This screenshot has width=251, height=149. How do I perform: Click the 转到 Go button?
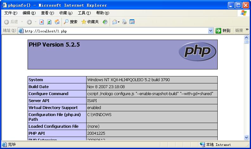[223, 30]
